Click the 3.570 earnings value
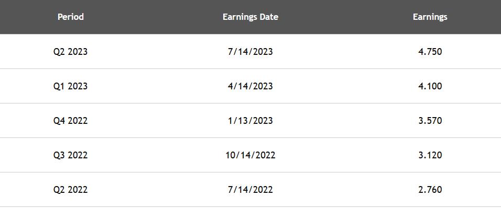 tap(430, 120)
